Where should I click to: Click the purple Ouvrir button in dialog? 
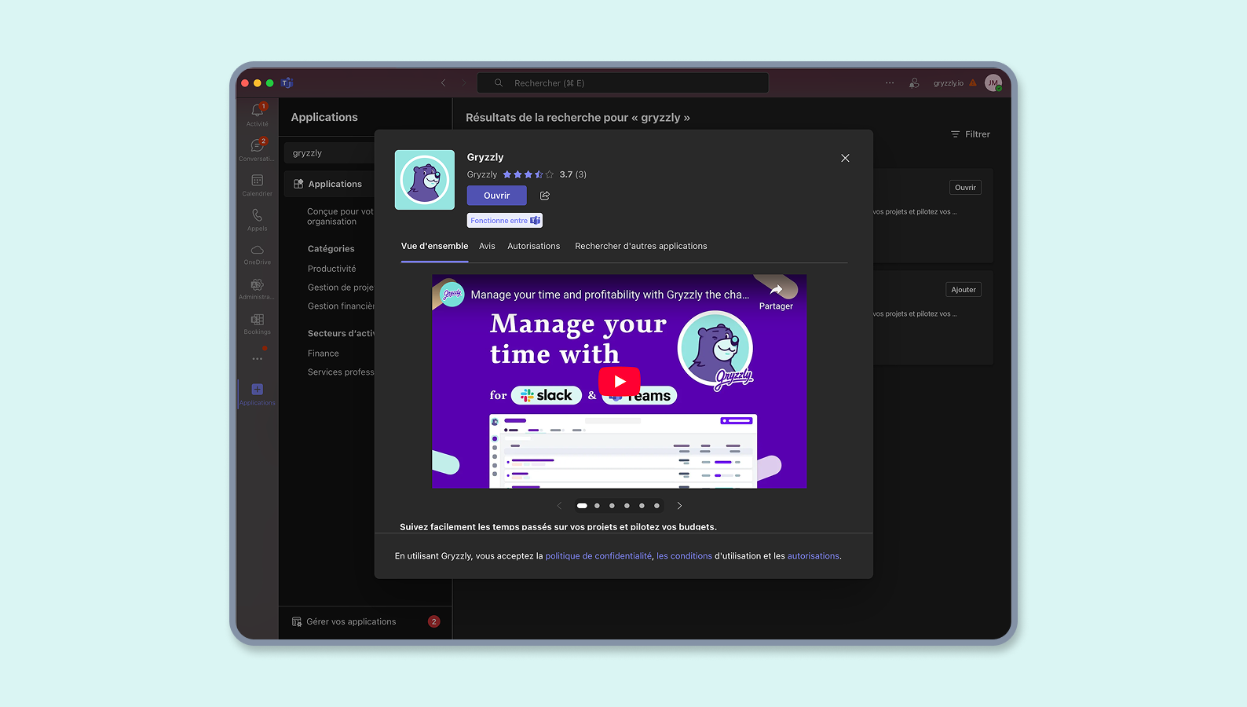[x=497, y=196]
